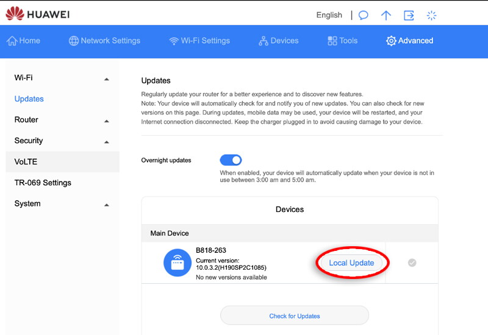The height and width of the screenshot is (335, 488).
Task: Go to the Home tab
Action: [x=24, y=41]
